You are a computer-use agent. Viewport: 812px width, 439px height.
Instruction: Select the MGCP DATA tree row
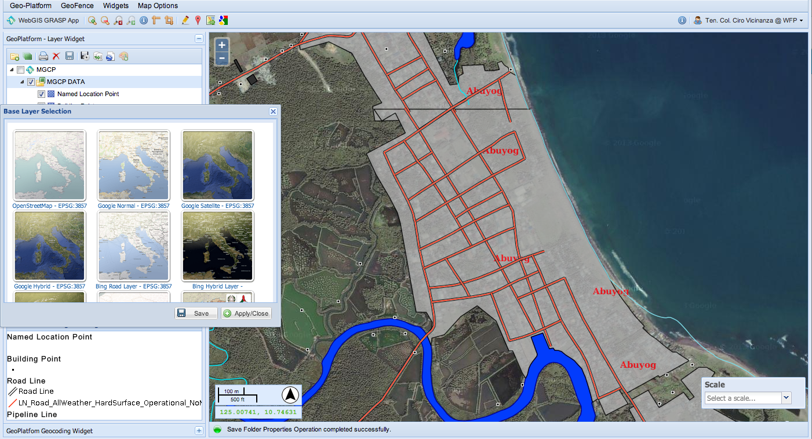pos(104,82)
